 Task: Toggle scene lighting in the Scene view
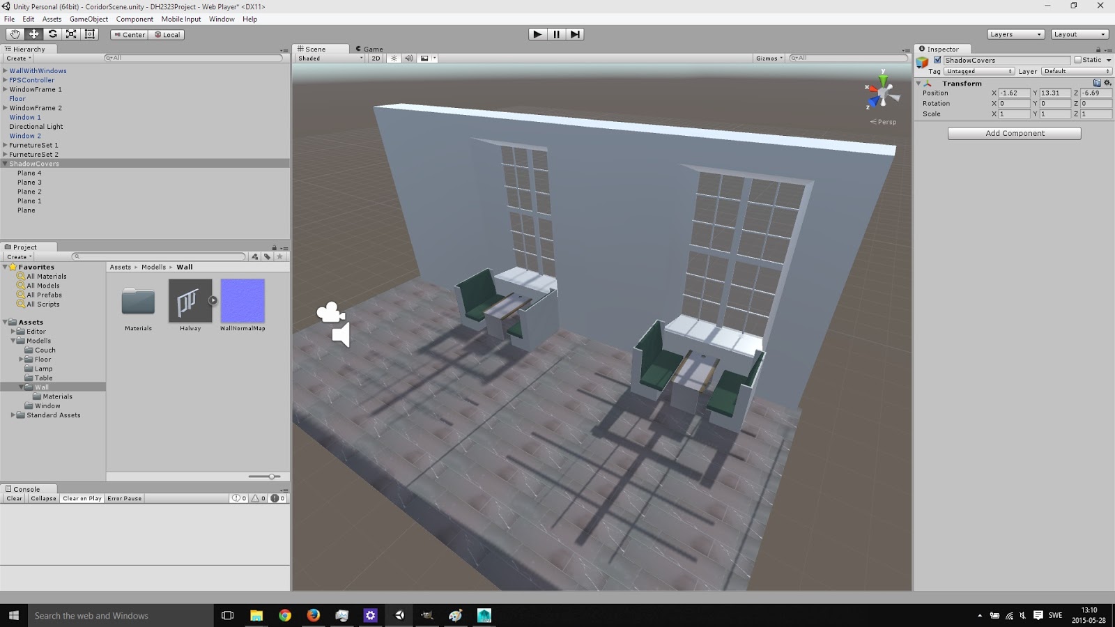click(x=394, y=59)
